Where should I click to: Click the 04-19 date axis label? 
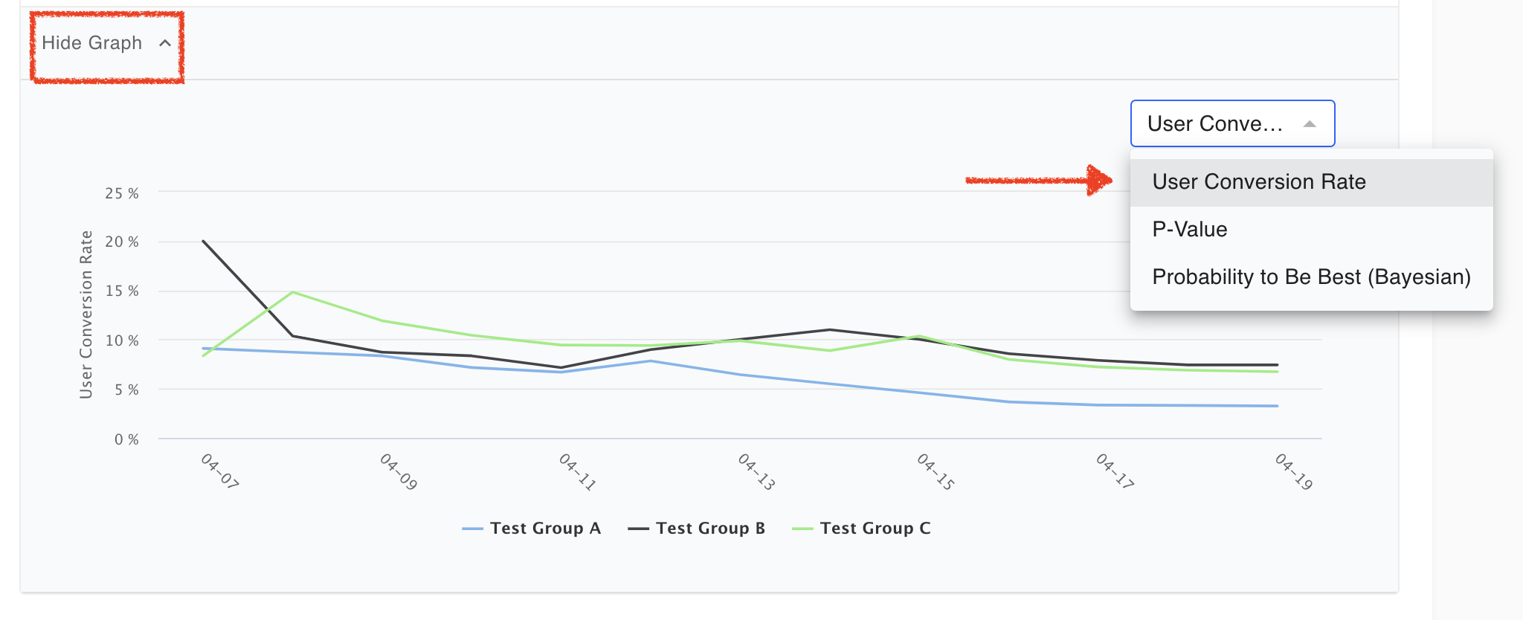tap(1294, 471)
